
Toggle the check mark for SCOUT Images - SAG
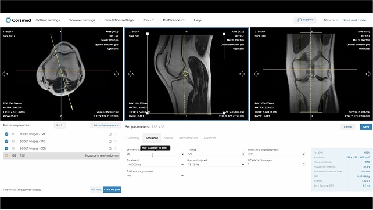click(6, 142)
